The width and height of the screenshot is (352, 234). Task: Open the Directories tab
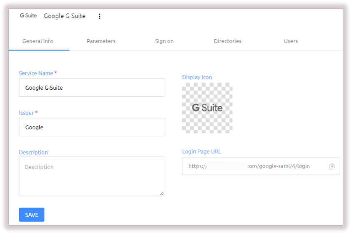click(x=228, y=41)
